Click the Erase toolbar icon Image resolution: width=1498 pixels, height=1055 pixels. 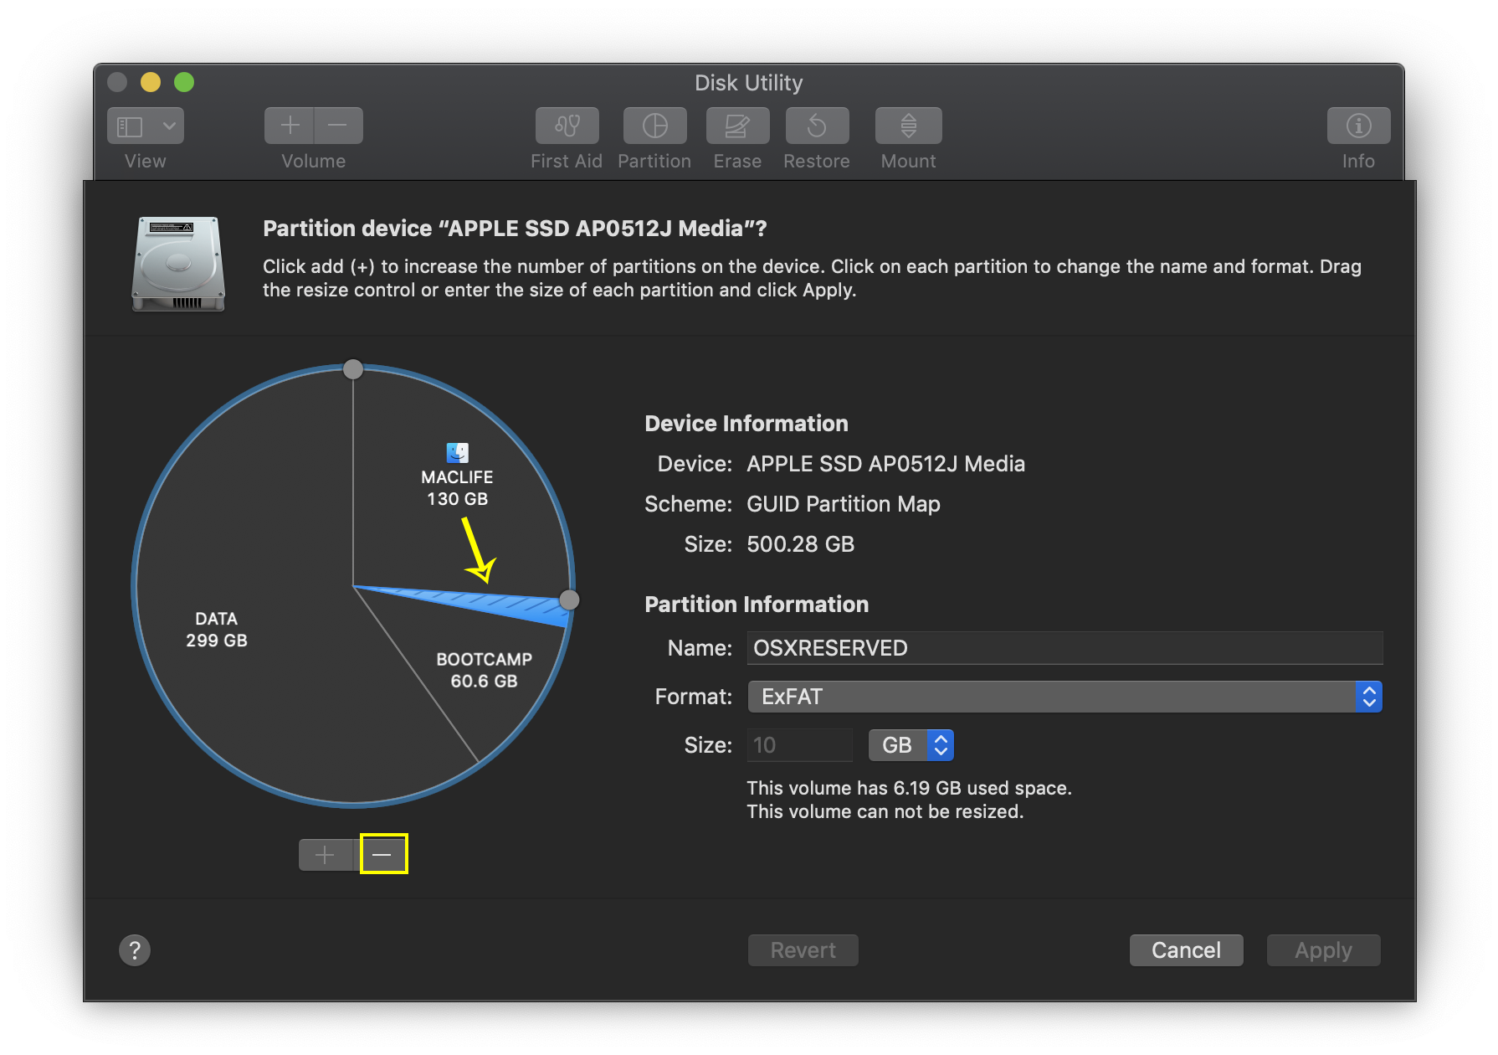pos(736,126)
